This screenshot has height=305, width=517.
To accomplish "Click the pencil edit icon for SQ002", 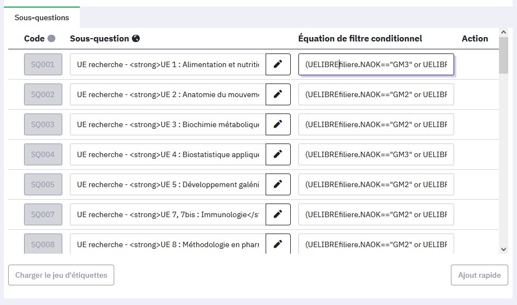I will tap(278, 94).
